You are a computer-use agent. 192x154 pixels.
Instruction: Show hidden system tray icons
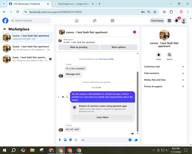[x=154, y=150]
